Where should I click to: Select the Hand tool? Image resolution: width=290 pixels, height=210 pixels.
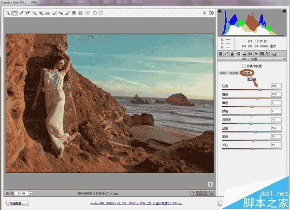point(14,13)
